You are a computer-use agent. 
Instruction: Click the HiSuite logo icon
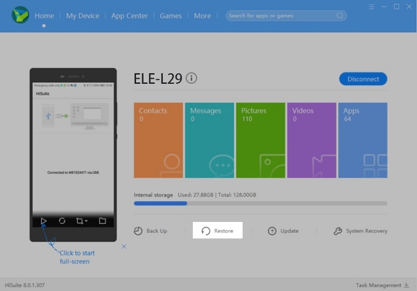[20, 15]
